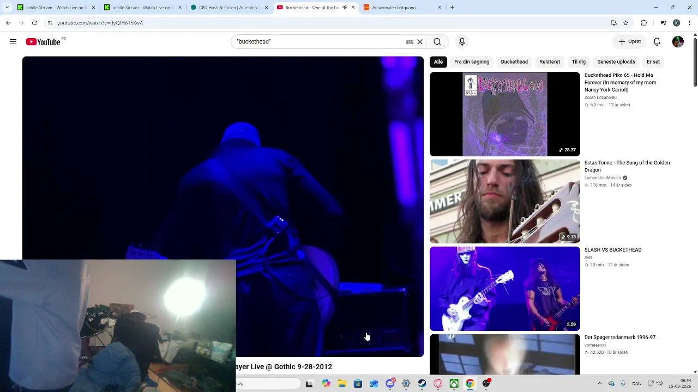Select the Buckethead filter chip
Screen dimensions: 698x392
coord(514,62)
